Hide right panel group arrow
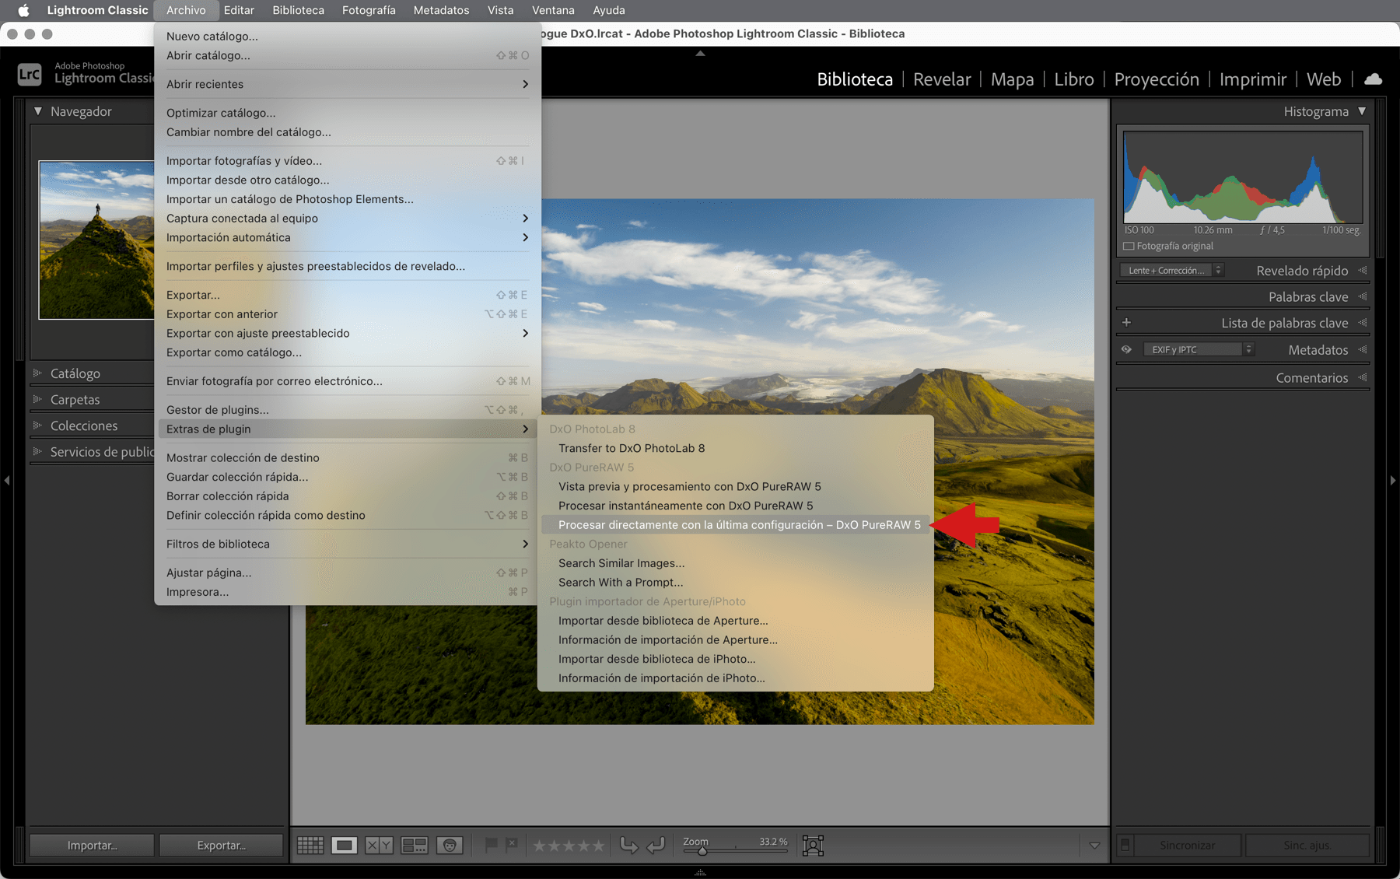The height and width of the screenshot is (879, 1400). point(1393,481)
